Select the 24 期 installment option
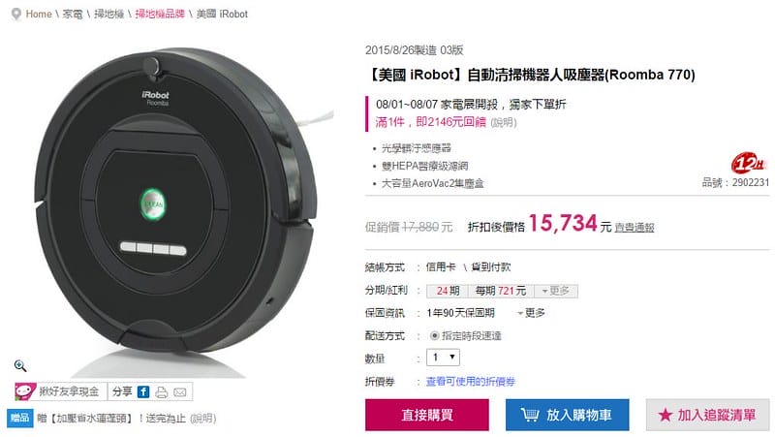 (x=448, y=291)
